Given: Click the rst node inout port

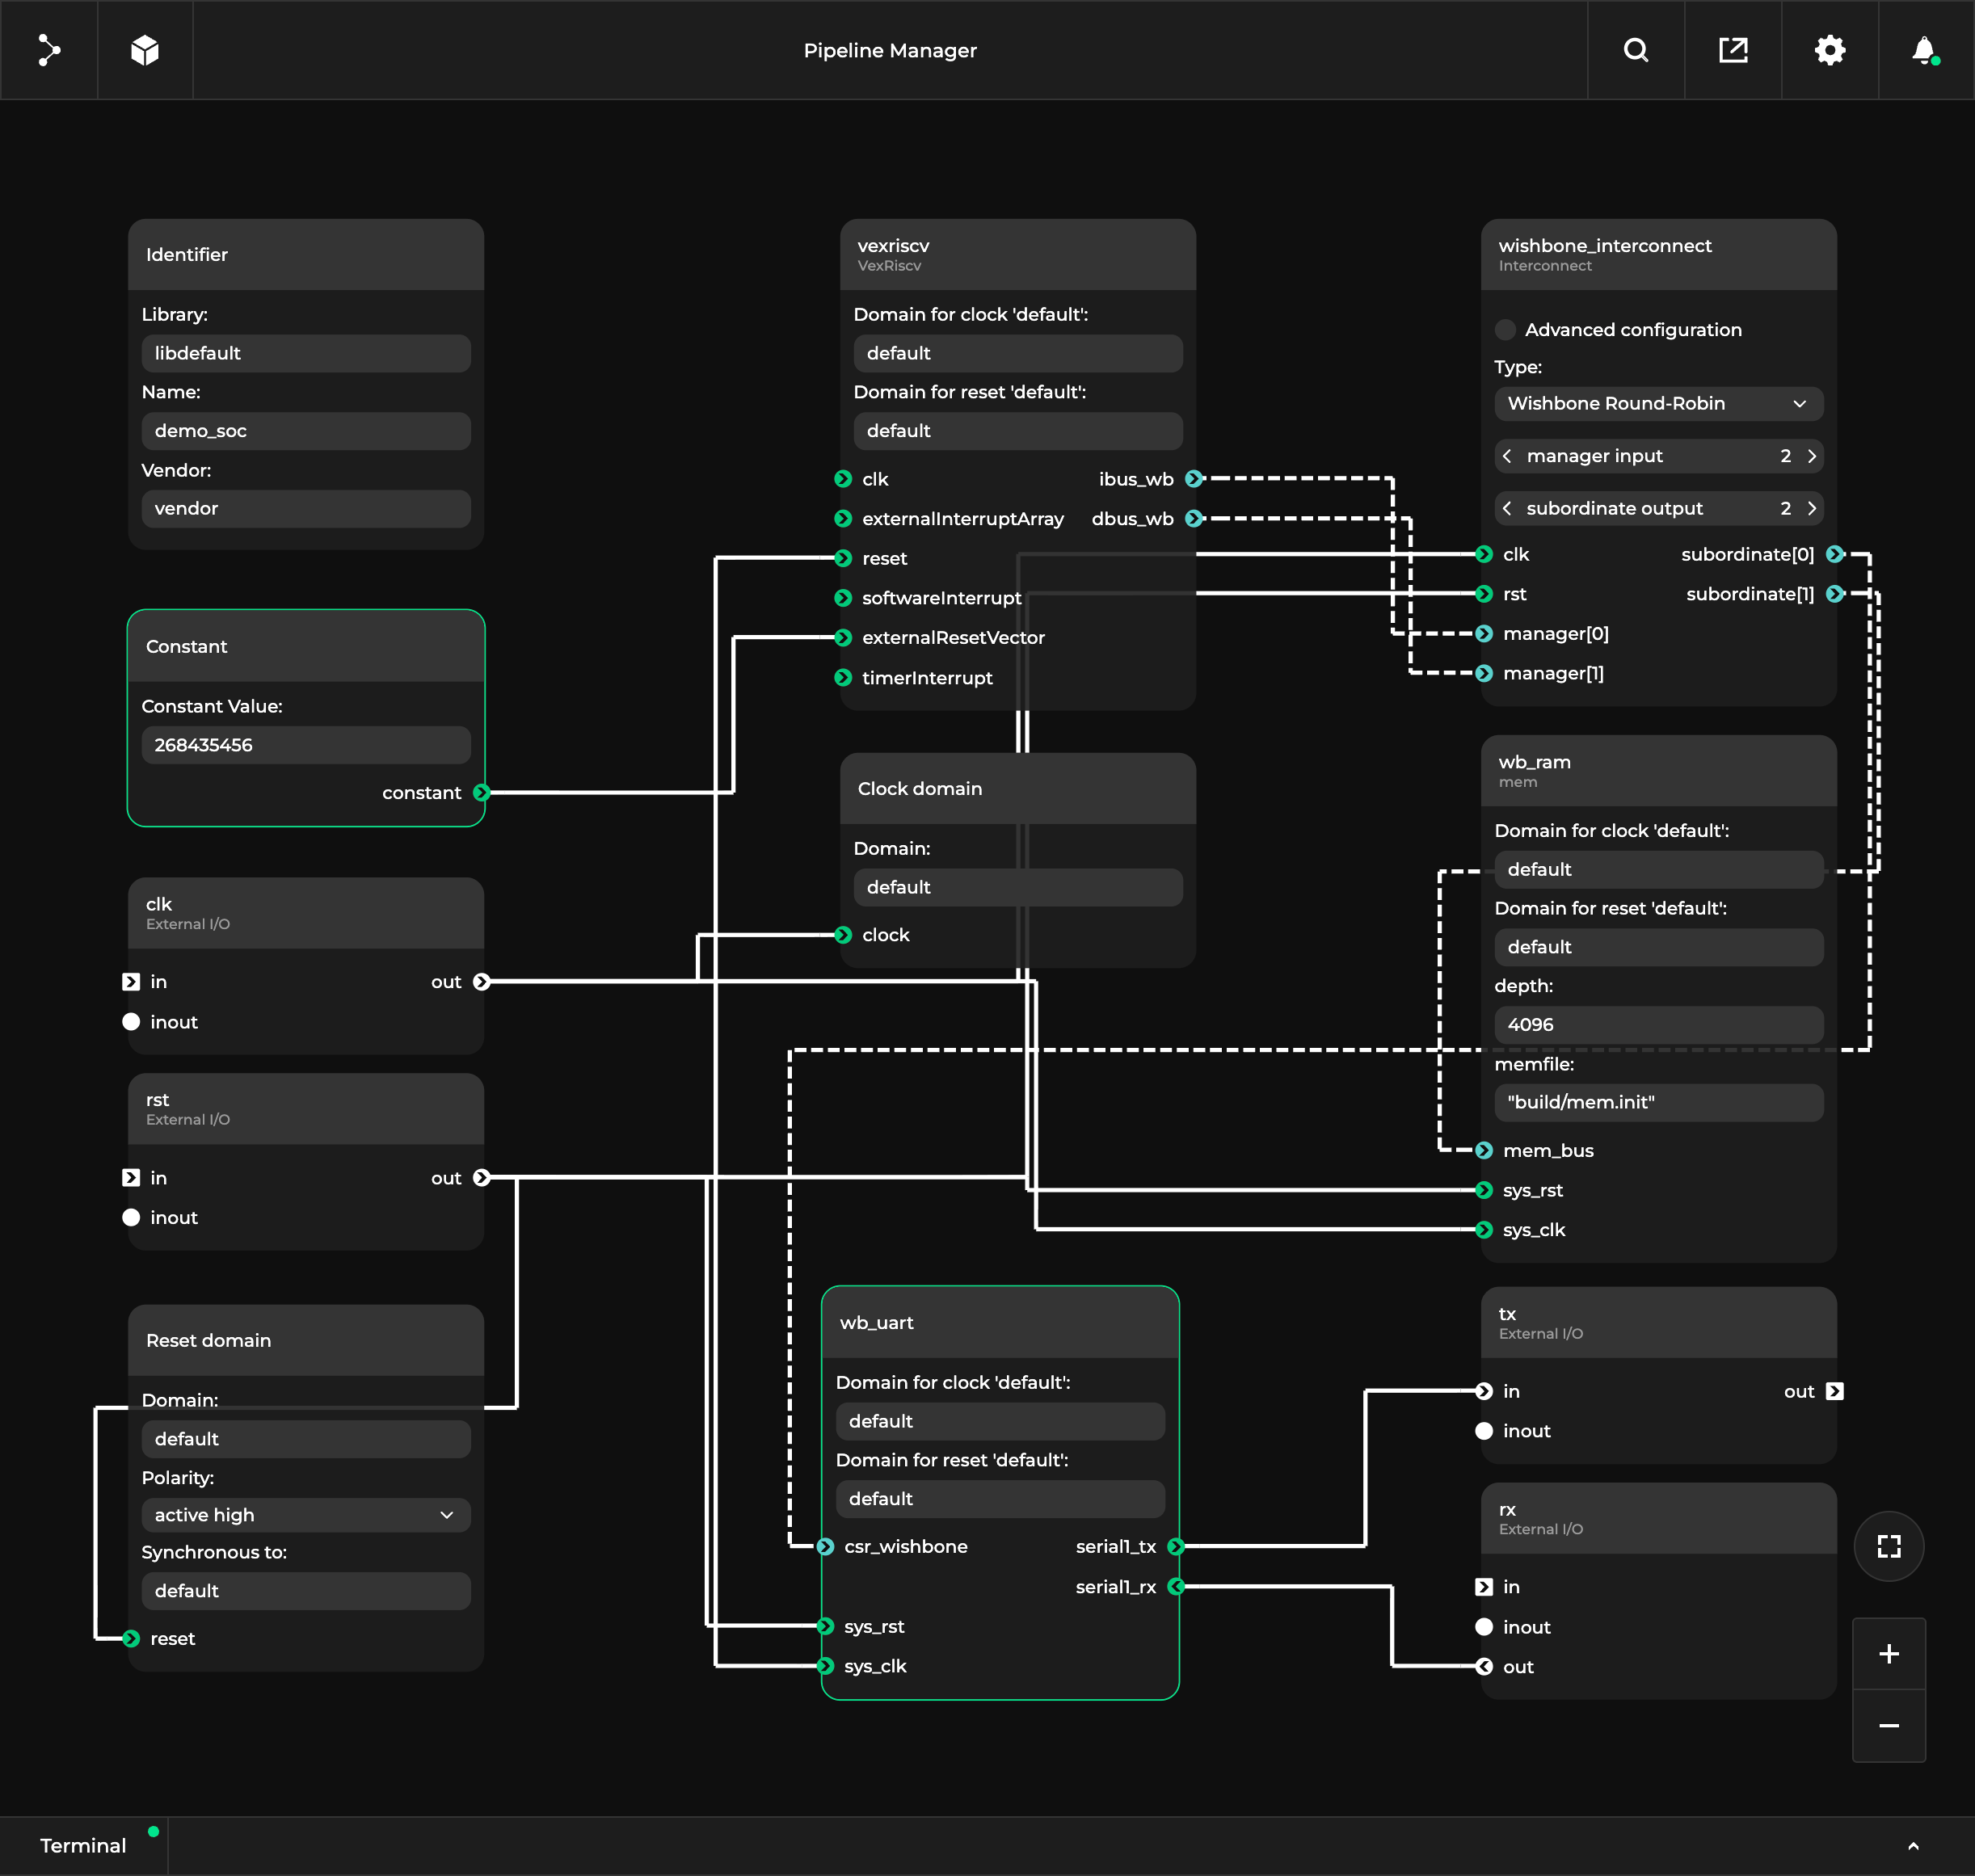Looking at the screenshot, I should [x=131, y=1217].
